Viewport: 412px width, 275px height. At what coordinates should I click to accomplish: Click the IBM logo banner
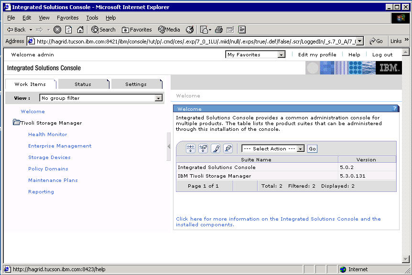(389, 68)
